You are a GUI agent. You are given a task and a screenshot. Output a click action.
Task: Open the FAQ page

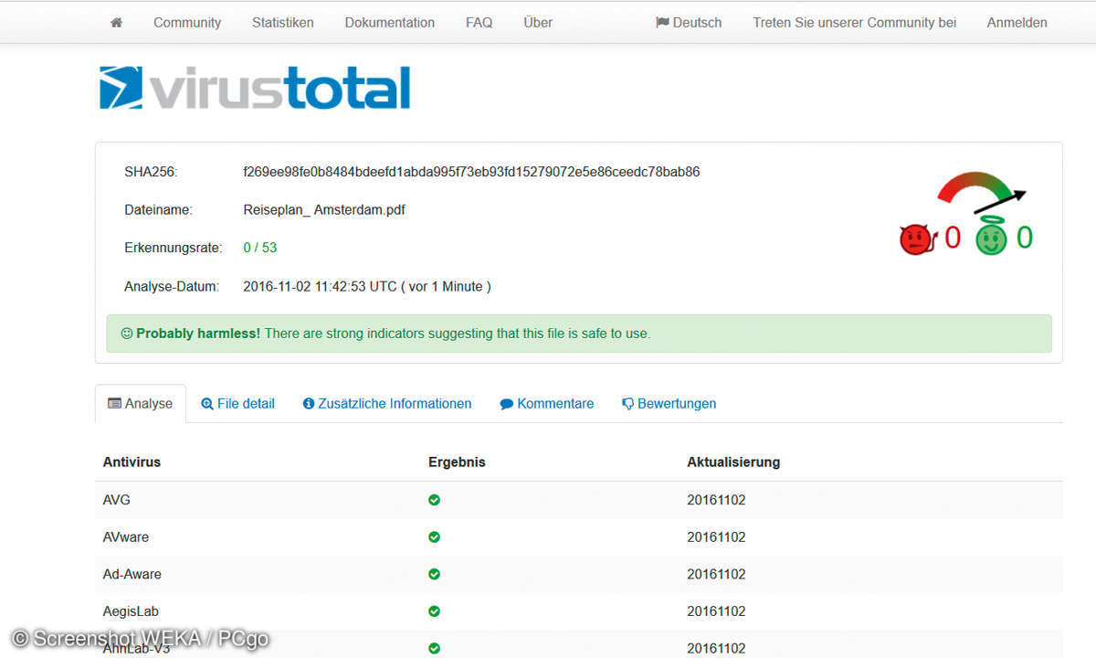pos(479,23)
